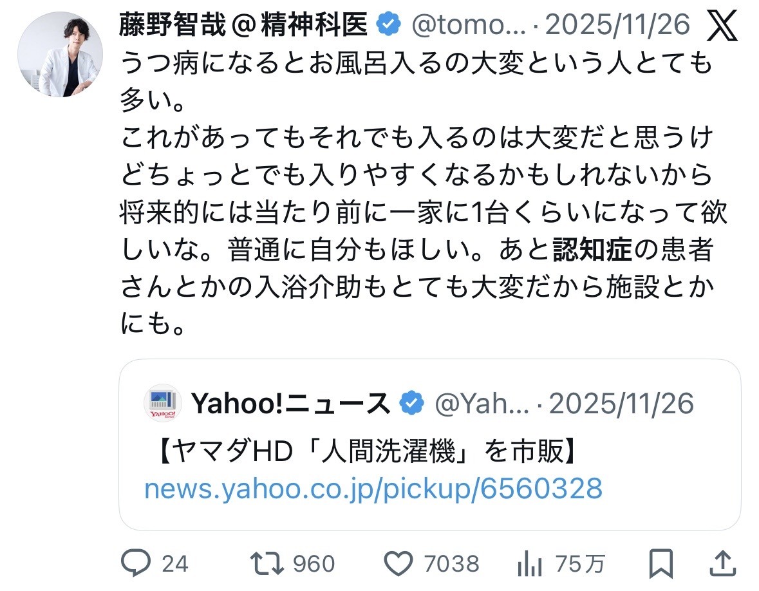Click the bold 認知症 keyword

(x=592, y=250)
